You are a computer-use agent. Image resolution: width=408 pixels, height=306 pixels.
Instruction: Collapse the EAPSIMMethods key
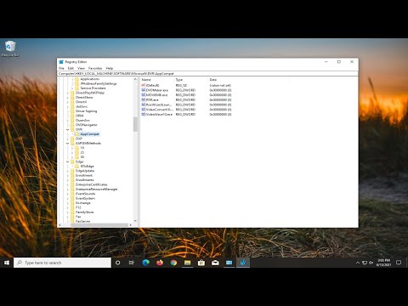tap(68, 144)
